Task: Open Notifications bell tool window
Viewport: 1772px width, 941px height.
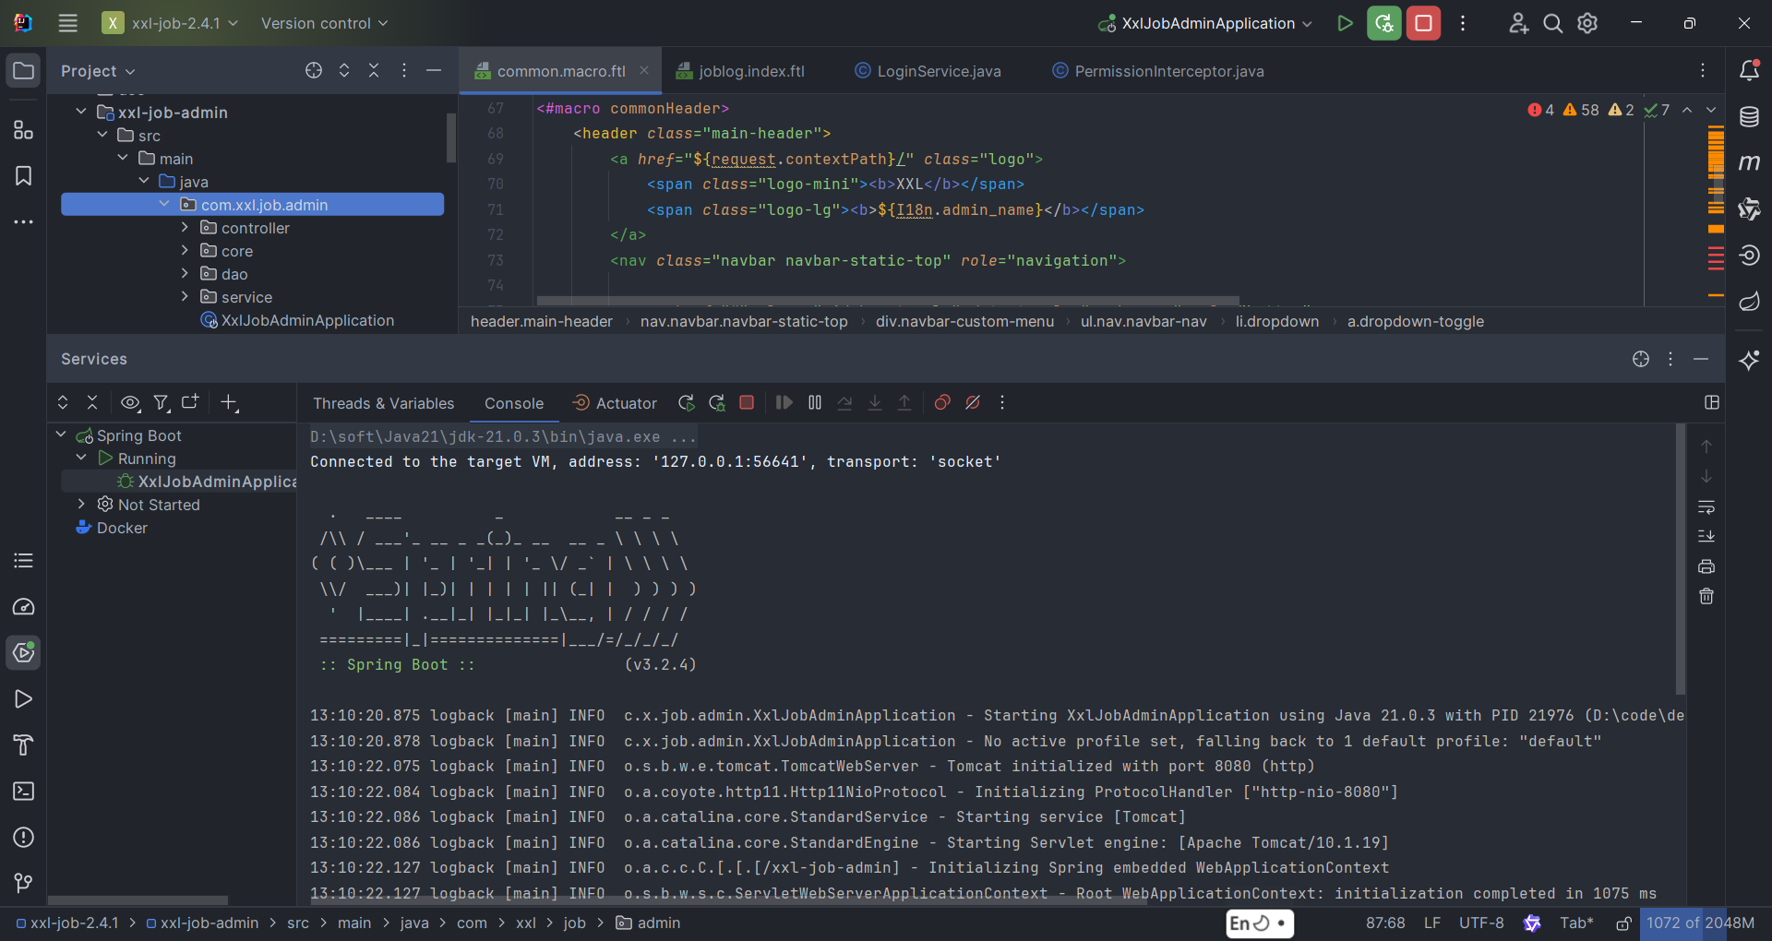Action: (x=1749, y=71)
